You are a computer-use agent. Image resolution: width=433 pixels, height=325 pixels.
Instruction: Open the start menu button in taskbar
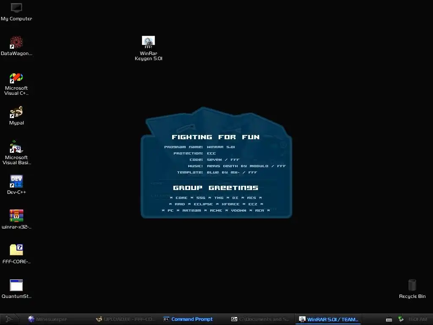pyautogui.click(x=9, y=319)
